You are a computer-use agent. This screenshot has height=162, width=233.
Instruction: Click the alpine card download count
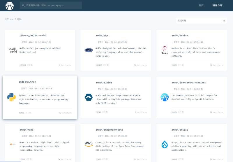point(101,112)
